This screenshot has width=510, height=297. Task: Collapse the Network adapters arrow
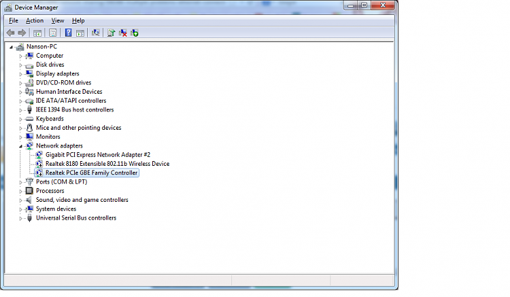click(x=20, y=146)
